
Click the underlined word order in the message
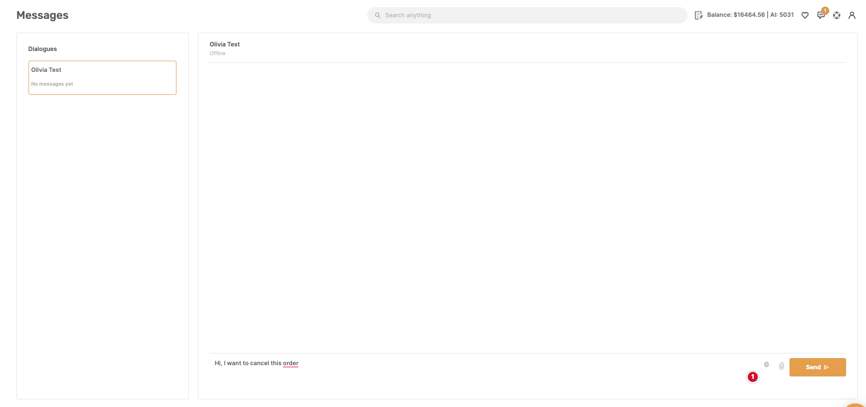click(291, 363)
